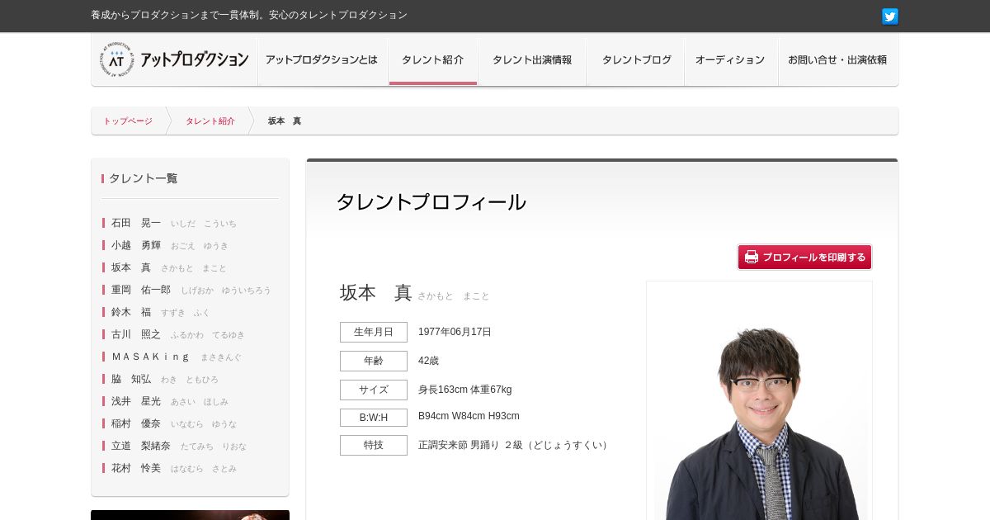
Task: Open お問い合せ・出演依頼 page
Action: click(x=837, y=60)
